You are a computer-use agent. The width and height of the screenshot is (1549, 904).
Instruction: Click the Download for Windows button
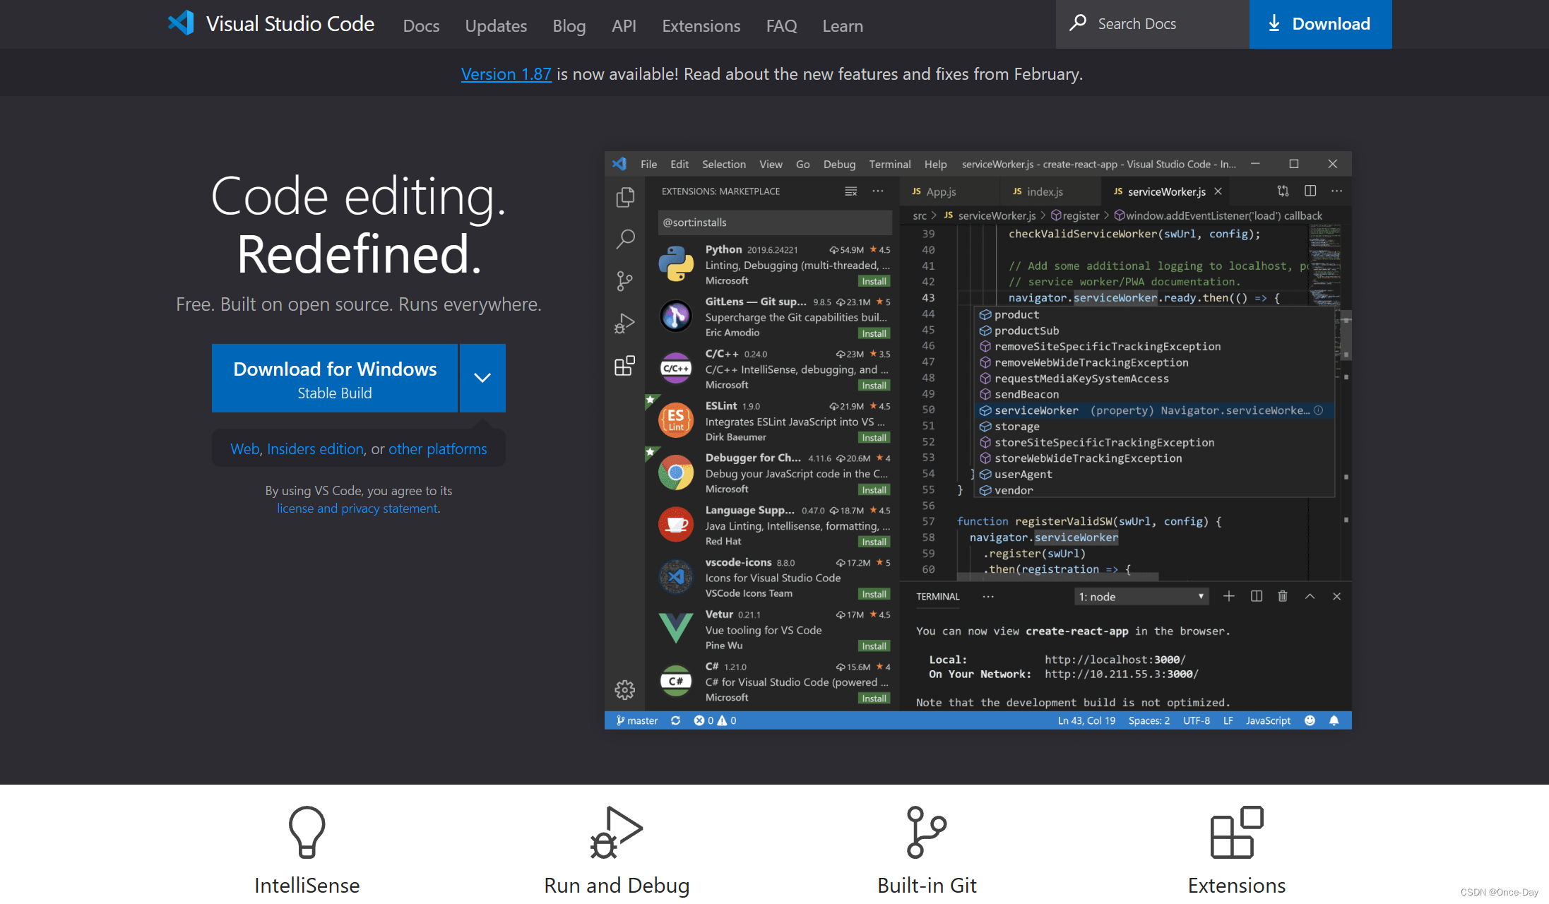tap(335, 378)
